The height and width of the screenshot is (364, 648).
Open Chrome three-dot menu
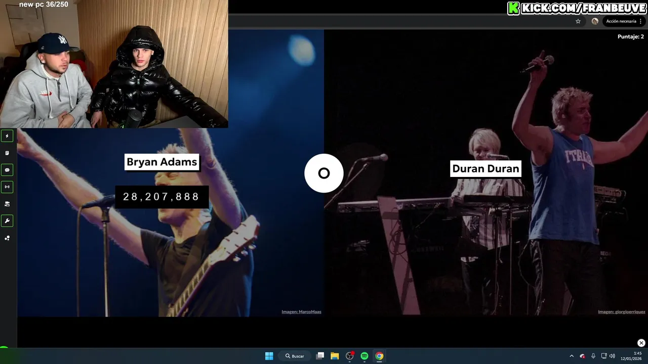(641, 21)
